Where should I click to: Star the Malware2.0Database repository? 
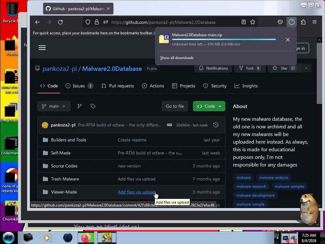[285, 68]
